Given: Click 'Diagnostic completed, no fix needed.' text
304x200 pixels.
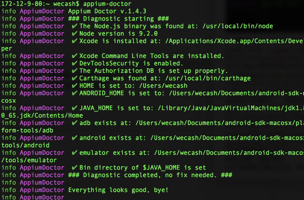Looking at the screenshot, I should pos(150,175).
